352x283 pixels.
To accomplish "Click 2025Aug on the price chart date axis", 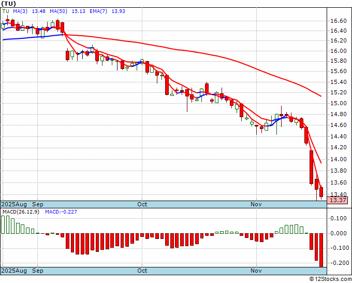I will [14, 204].
